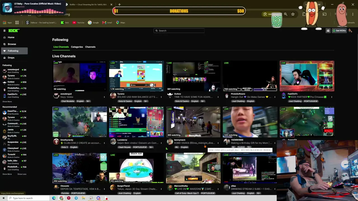
Task: Open the Call of Duty: Black Ops 7 tag
Action: click(187, 193)
